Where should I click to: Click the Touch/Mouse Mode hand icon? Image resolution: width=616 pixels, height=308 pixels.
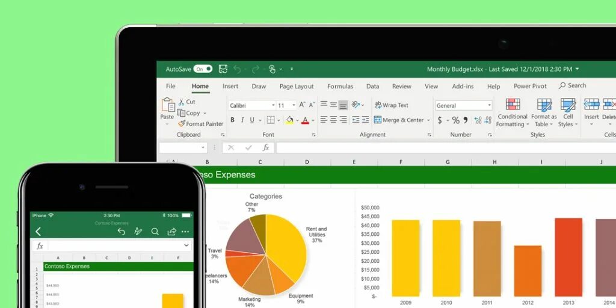[x=273, y=69]
